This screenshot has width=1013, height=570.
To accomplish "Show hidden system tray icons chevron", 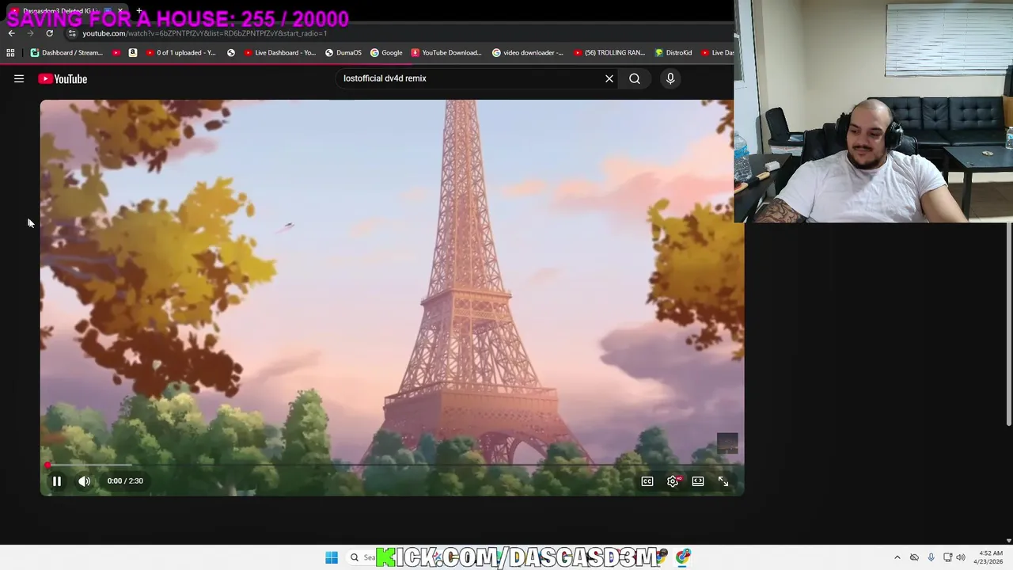I will coord(897,557).
